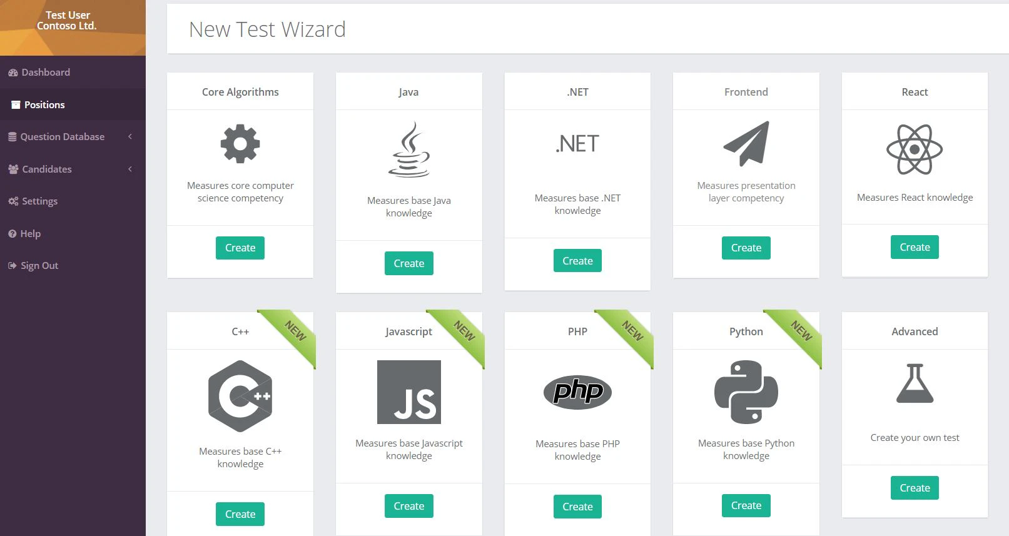Viewport: 1009px width, 536px height.
Task: Click 'Measures base Java knowledge' description
Action: [x=409, y=207]
